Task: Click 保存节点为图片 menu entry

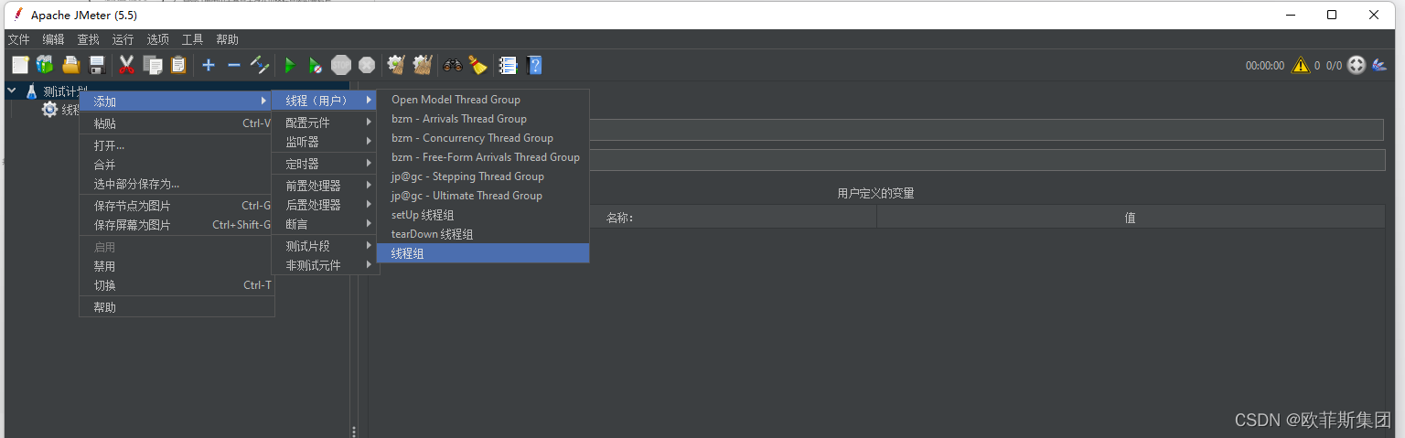Action: coord(177,206)
